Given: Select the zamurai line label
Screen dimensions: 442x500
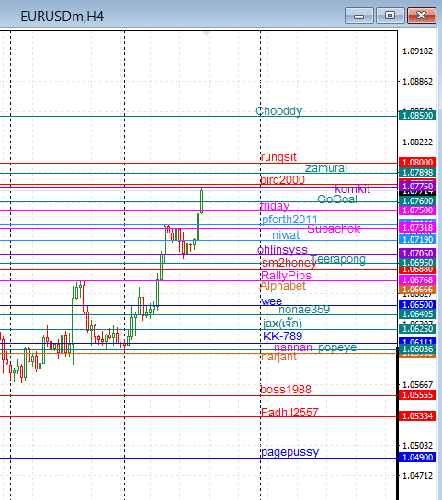Looking at the screenshot, I should tap(326, 168).
